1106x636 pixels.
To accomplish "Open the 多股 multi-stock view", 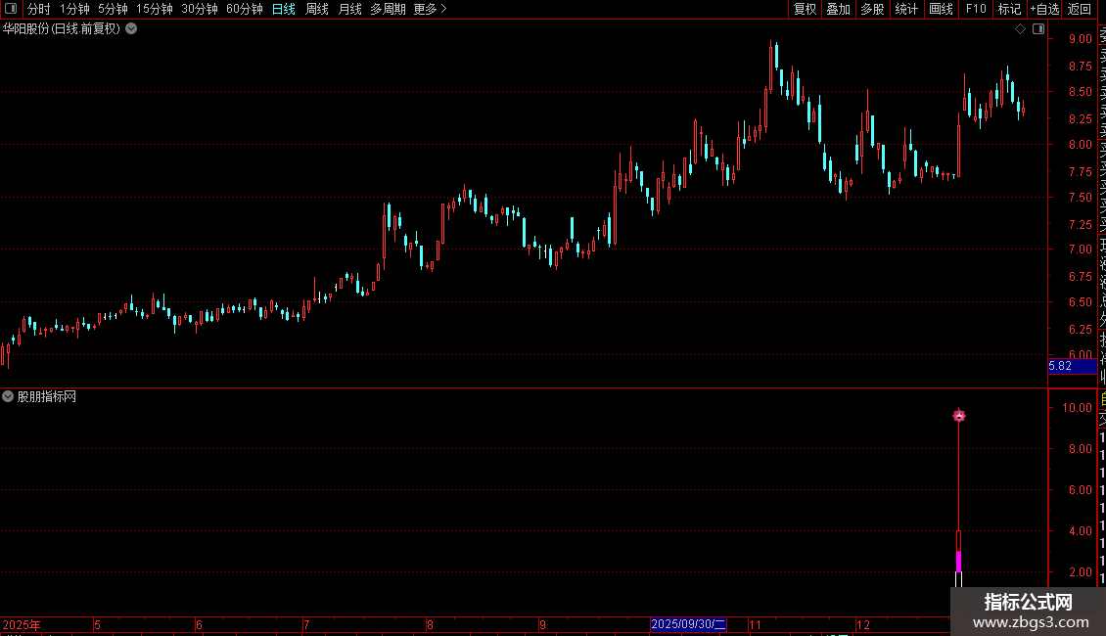I will [x=872, y=9].
